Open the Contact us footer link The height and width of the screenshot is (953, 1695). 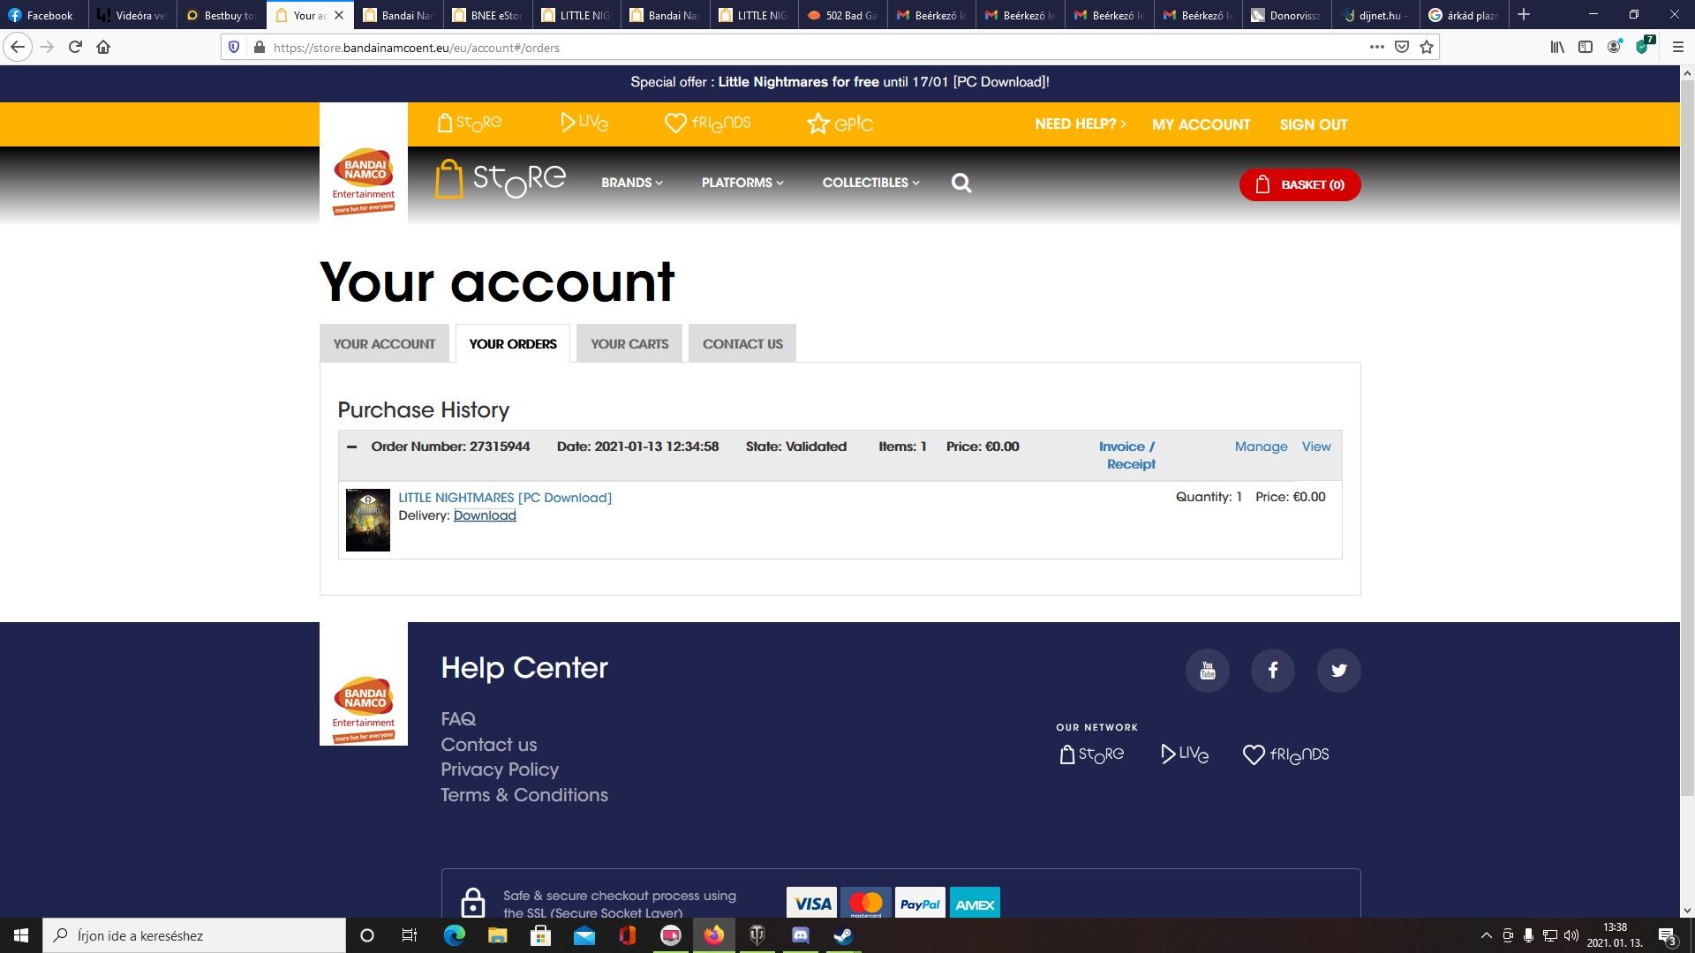489,745
